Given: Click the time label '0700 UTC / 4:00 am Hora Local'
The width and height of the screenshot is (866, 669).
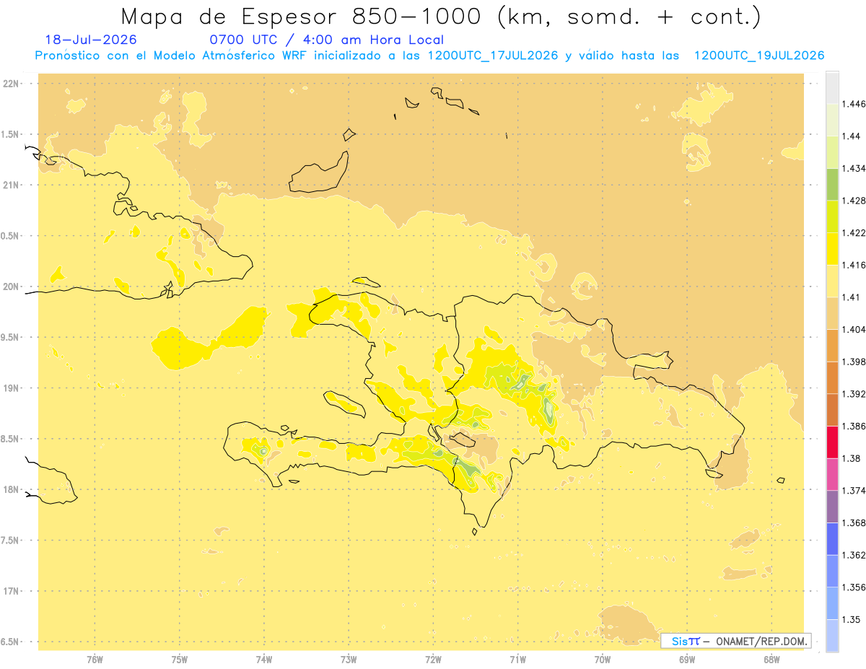Looking at the screenshot, I should click(x=326, y=40).
